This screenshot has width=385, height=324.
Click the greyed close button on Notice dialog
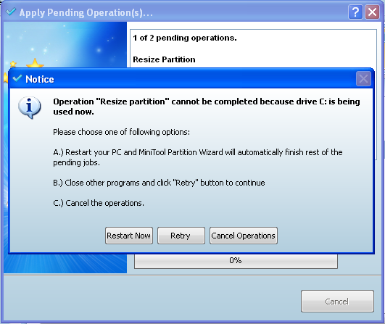(363, 79)
